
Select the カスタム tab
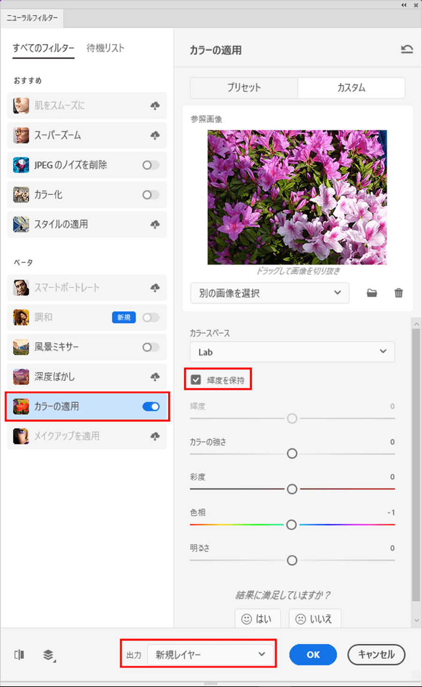pos(351,87)
